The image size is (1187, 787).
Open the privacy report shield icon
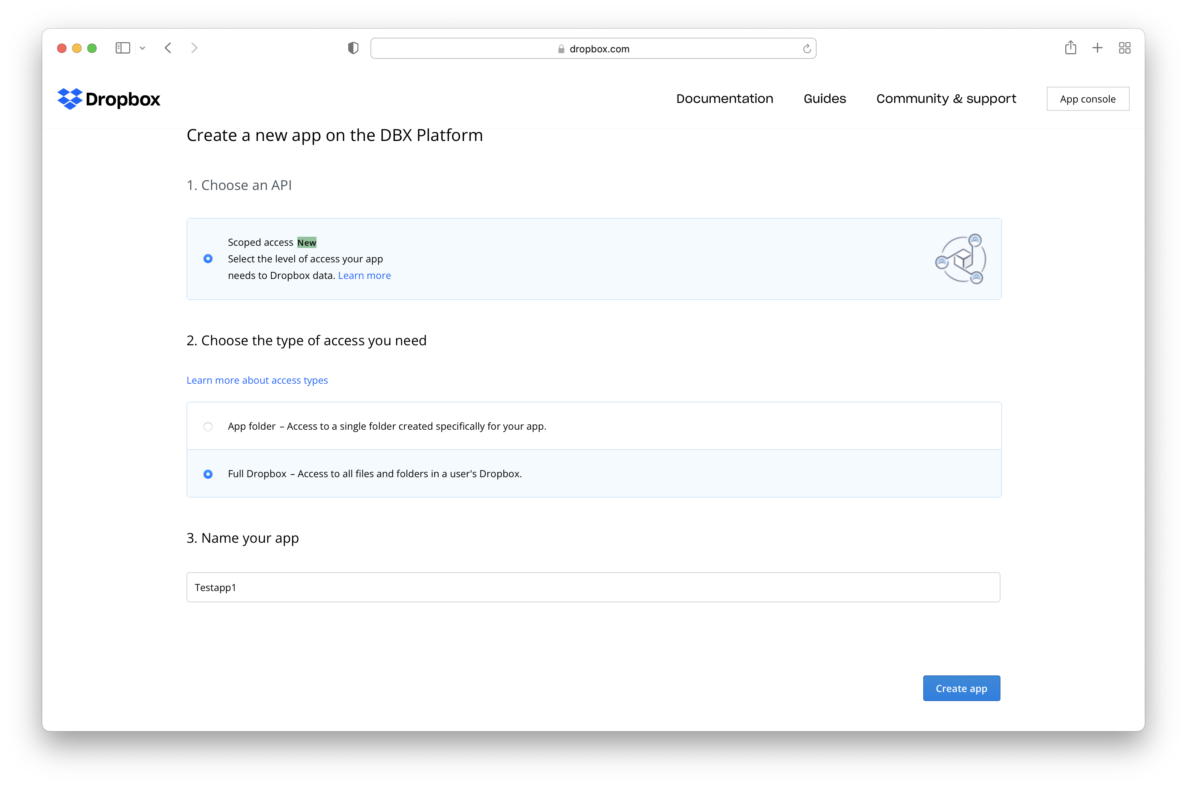(x=353, y=48)
